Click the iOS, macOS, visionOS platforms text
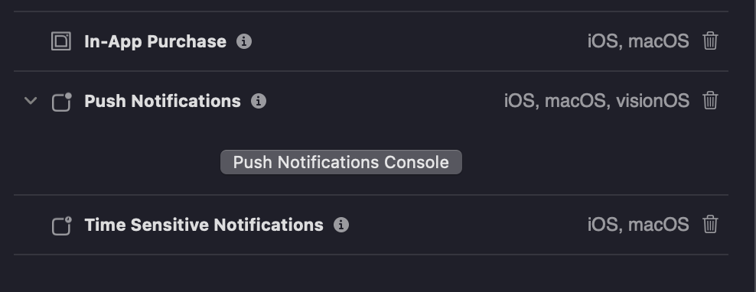 click(x=597, y=101)
